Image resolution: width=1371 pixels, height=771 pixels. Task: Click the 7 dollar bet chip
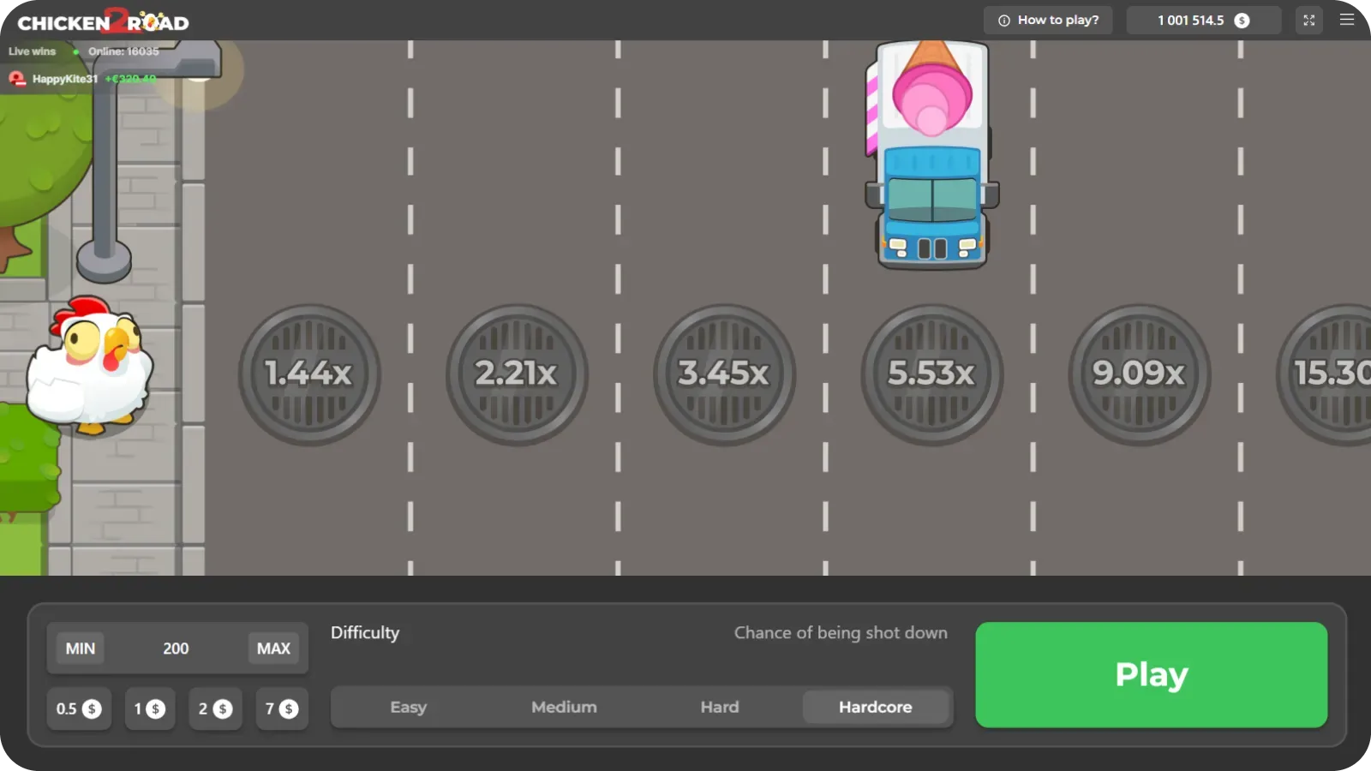pyautogui.click(x=282, y=708)
